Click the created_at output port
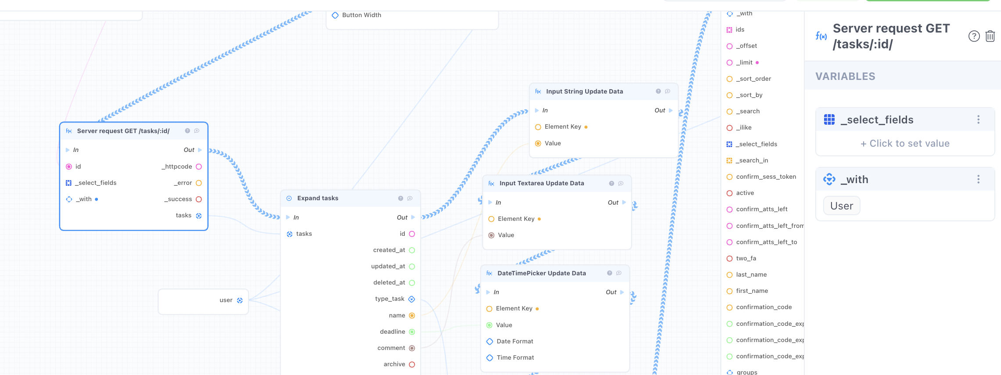This screenshot has height=375, width=1001. [412, 250]
